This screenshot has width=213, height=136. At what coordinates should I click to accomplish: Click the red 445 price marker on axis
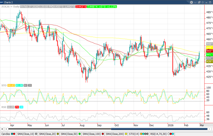(209, 51)
